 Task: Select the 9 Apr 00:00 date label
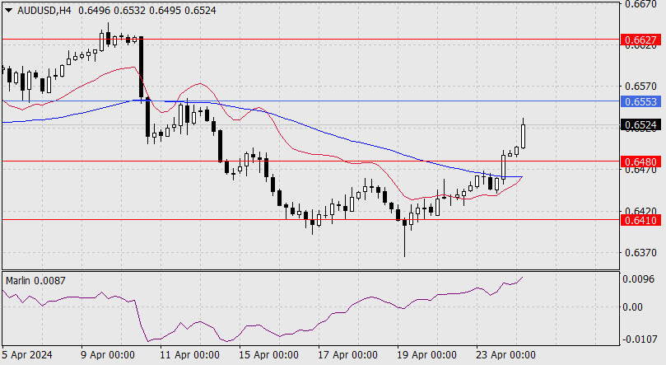[108, 355]
